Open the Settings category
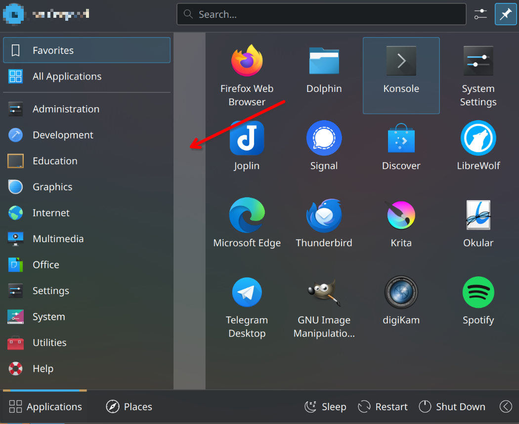 (86, 291)
